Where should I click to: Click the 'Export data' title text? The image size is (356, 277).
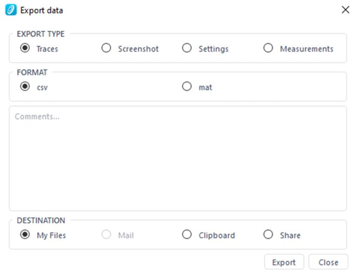(x=42, y=10)
